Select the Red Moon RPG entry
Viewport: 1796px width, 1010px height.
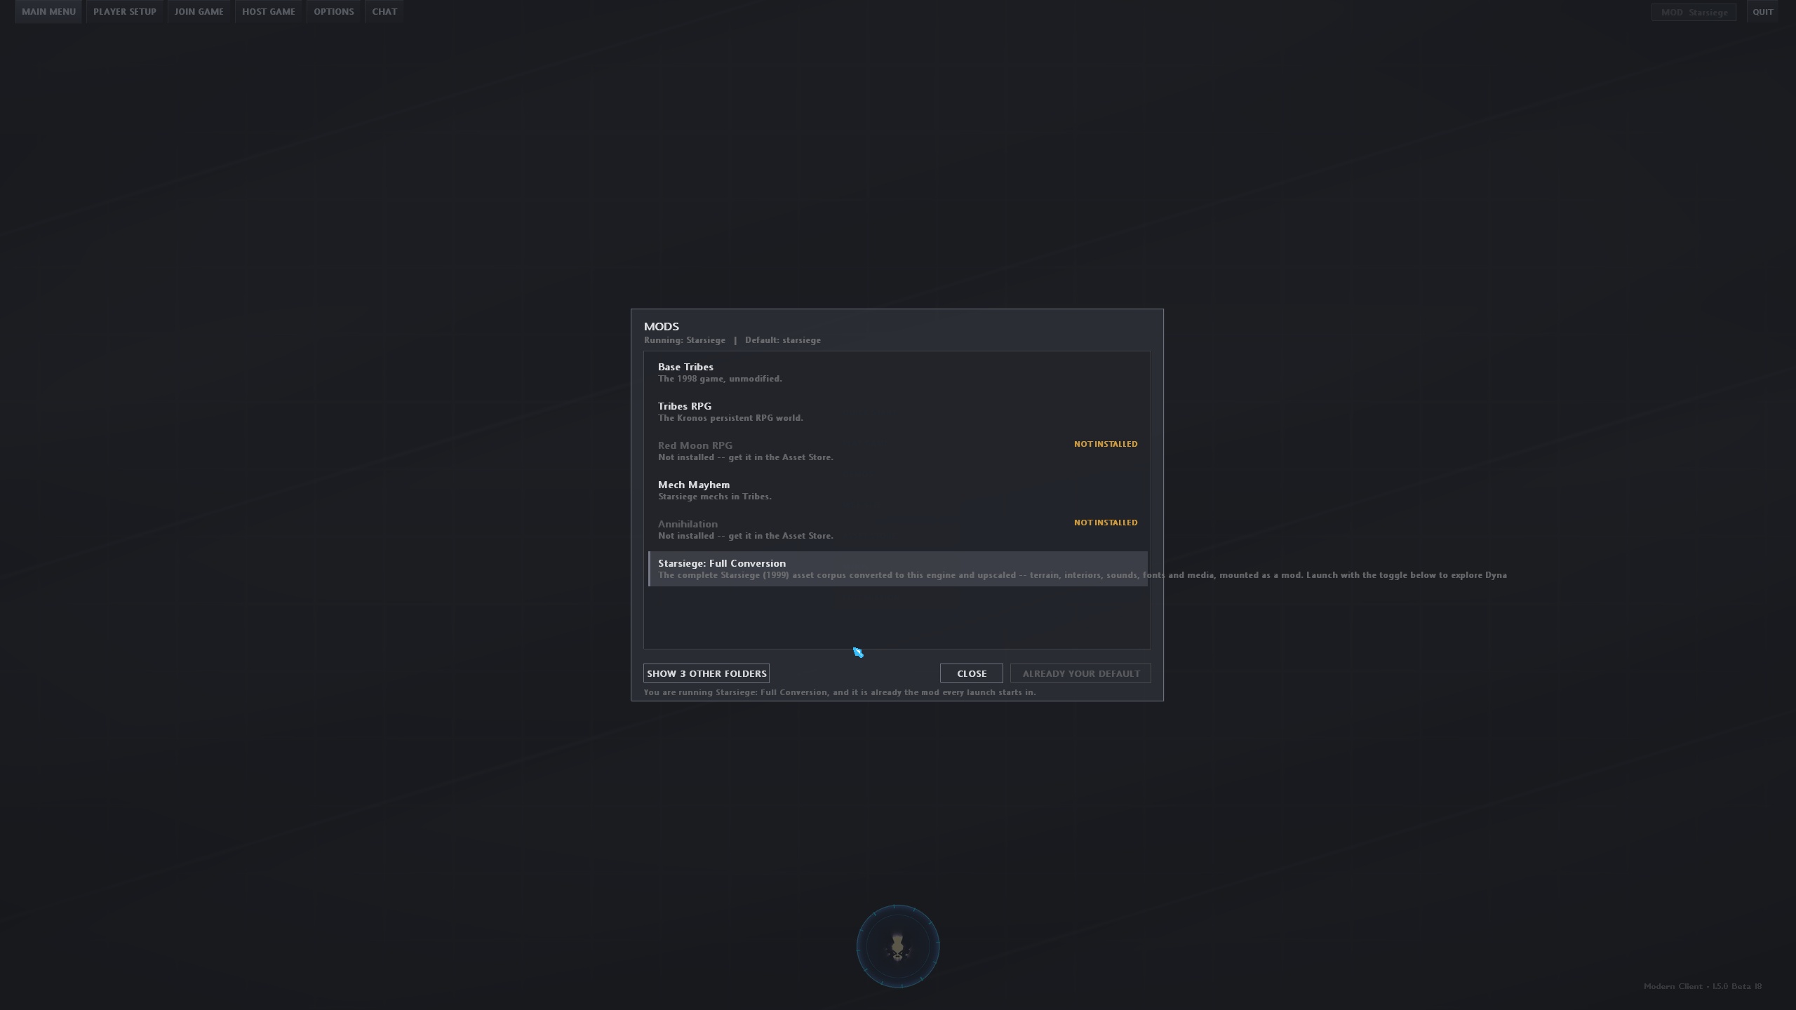click(x=897, y=451)
